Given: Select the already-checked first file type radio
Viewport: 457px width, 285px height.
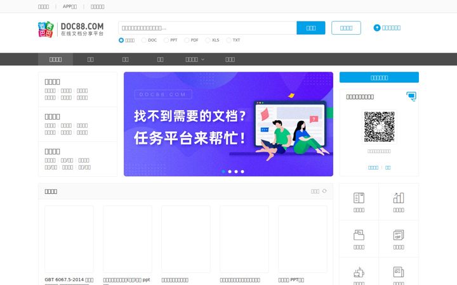Looking at the screenshot, I should [x=121, y=40].
